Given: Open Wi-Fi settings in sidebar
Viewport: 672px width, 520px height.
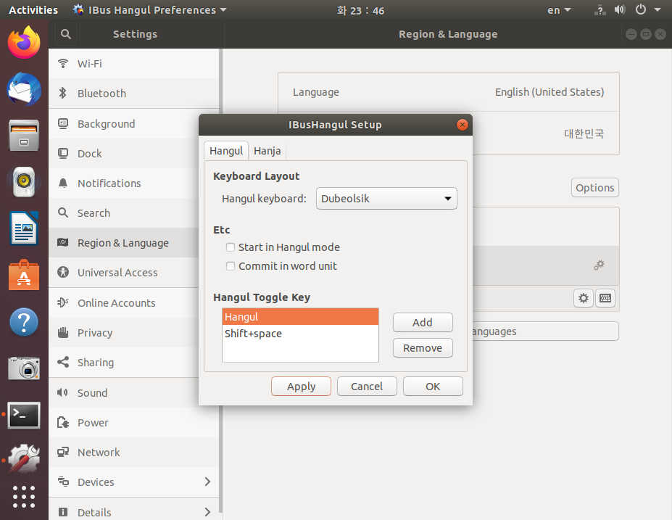Looking at the screenshot, I should [133, 63].
